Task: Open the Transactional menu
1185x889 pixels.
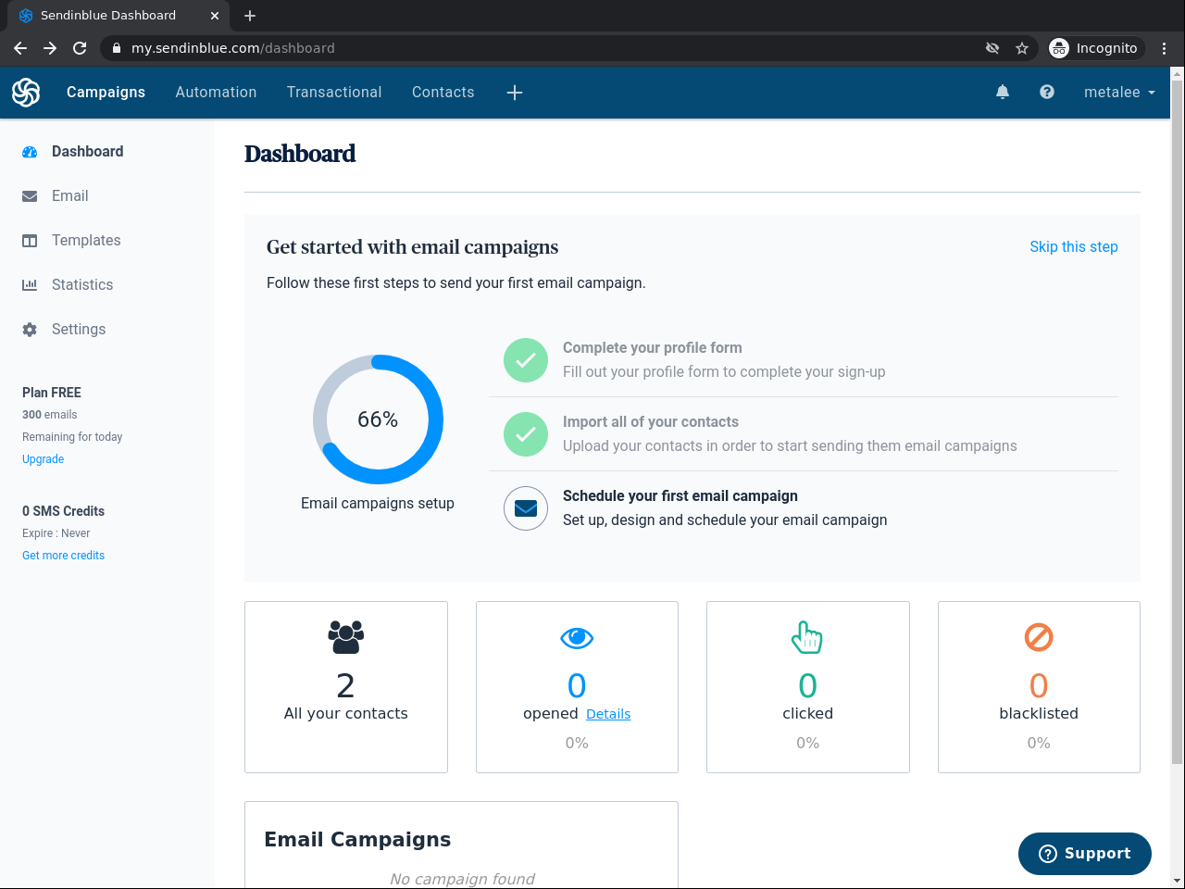Action: [334, 93]
